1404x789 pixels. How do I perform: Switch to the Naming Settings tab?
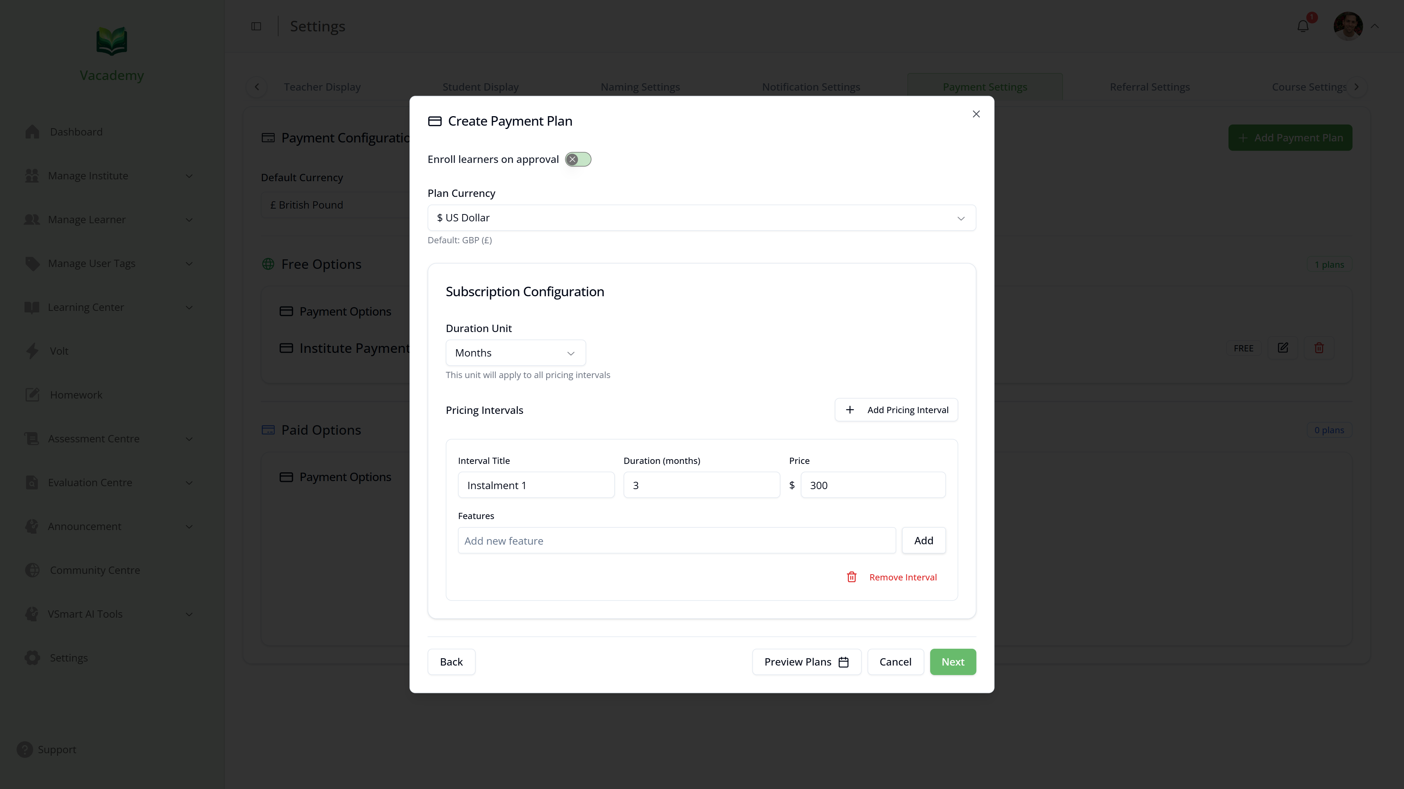[x=640, y=87]
